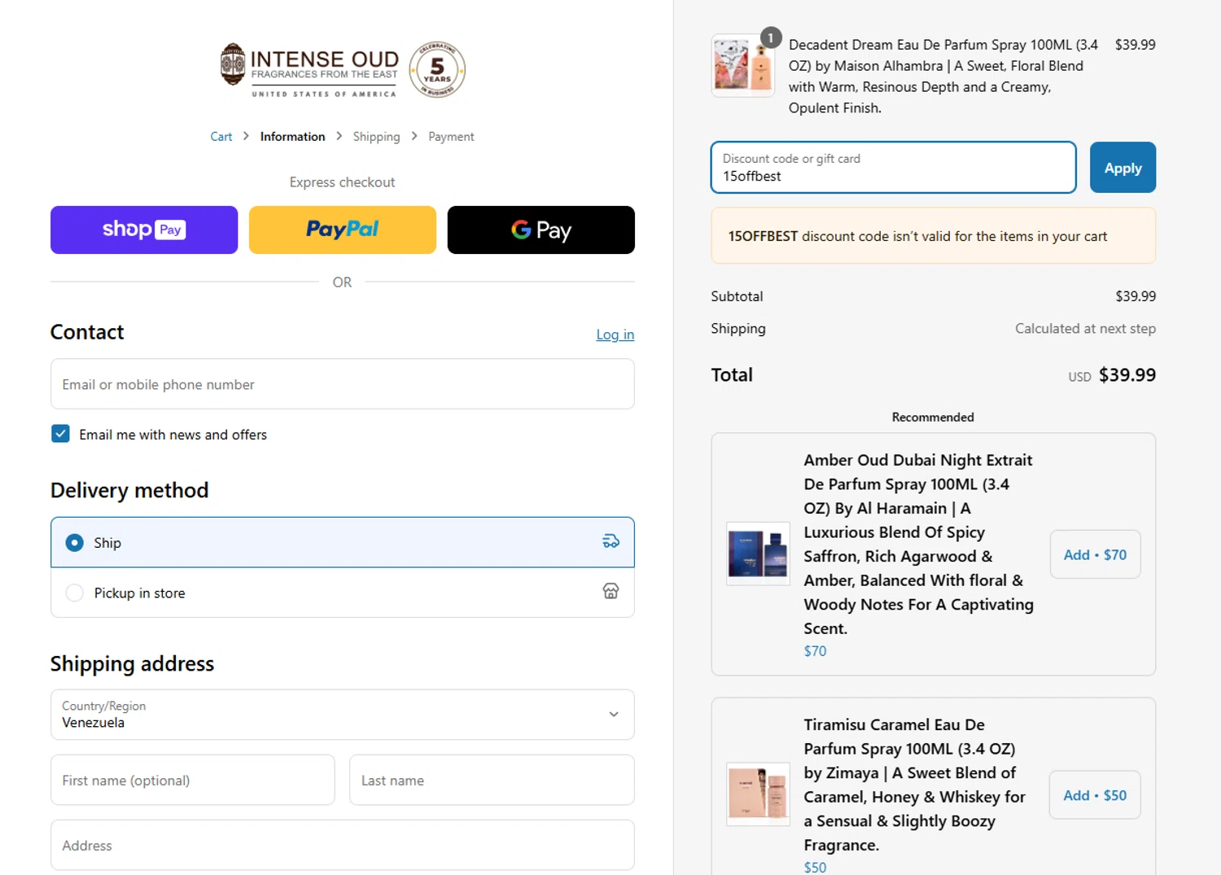Click the Shipping address heading
This screenshot has height=875, width=1221.
coord(132,663)
